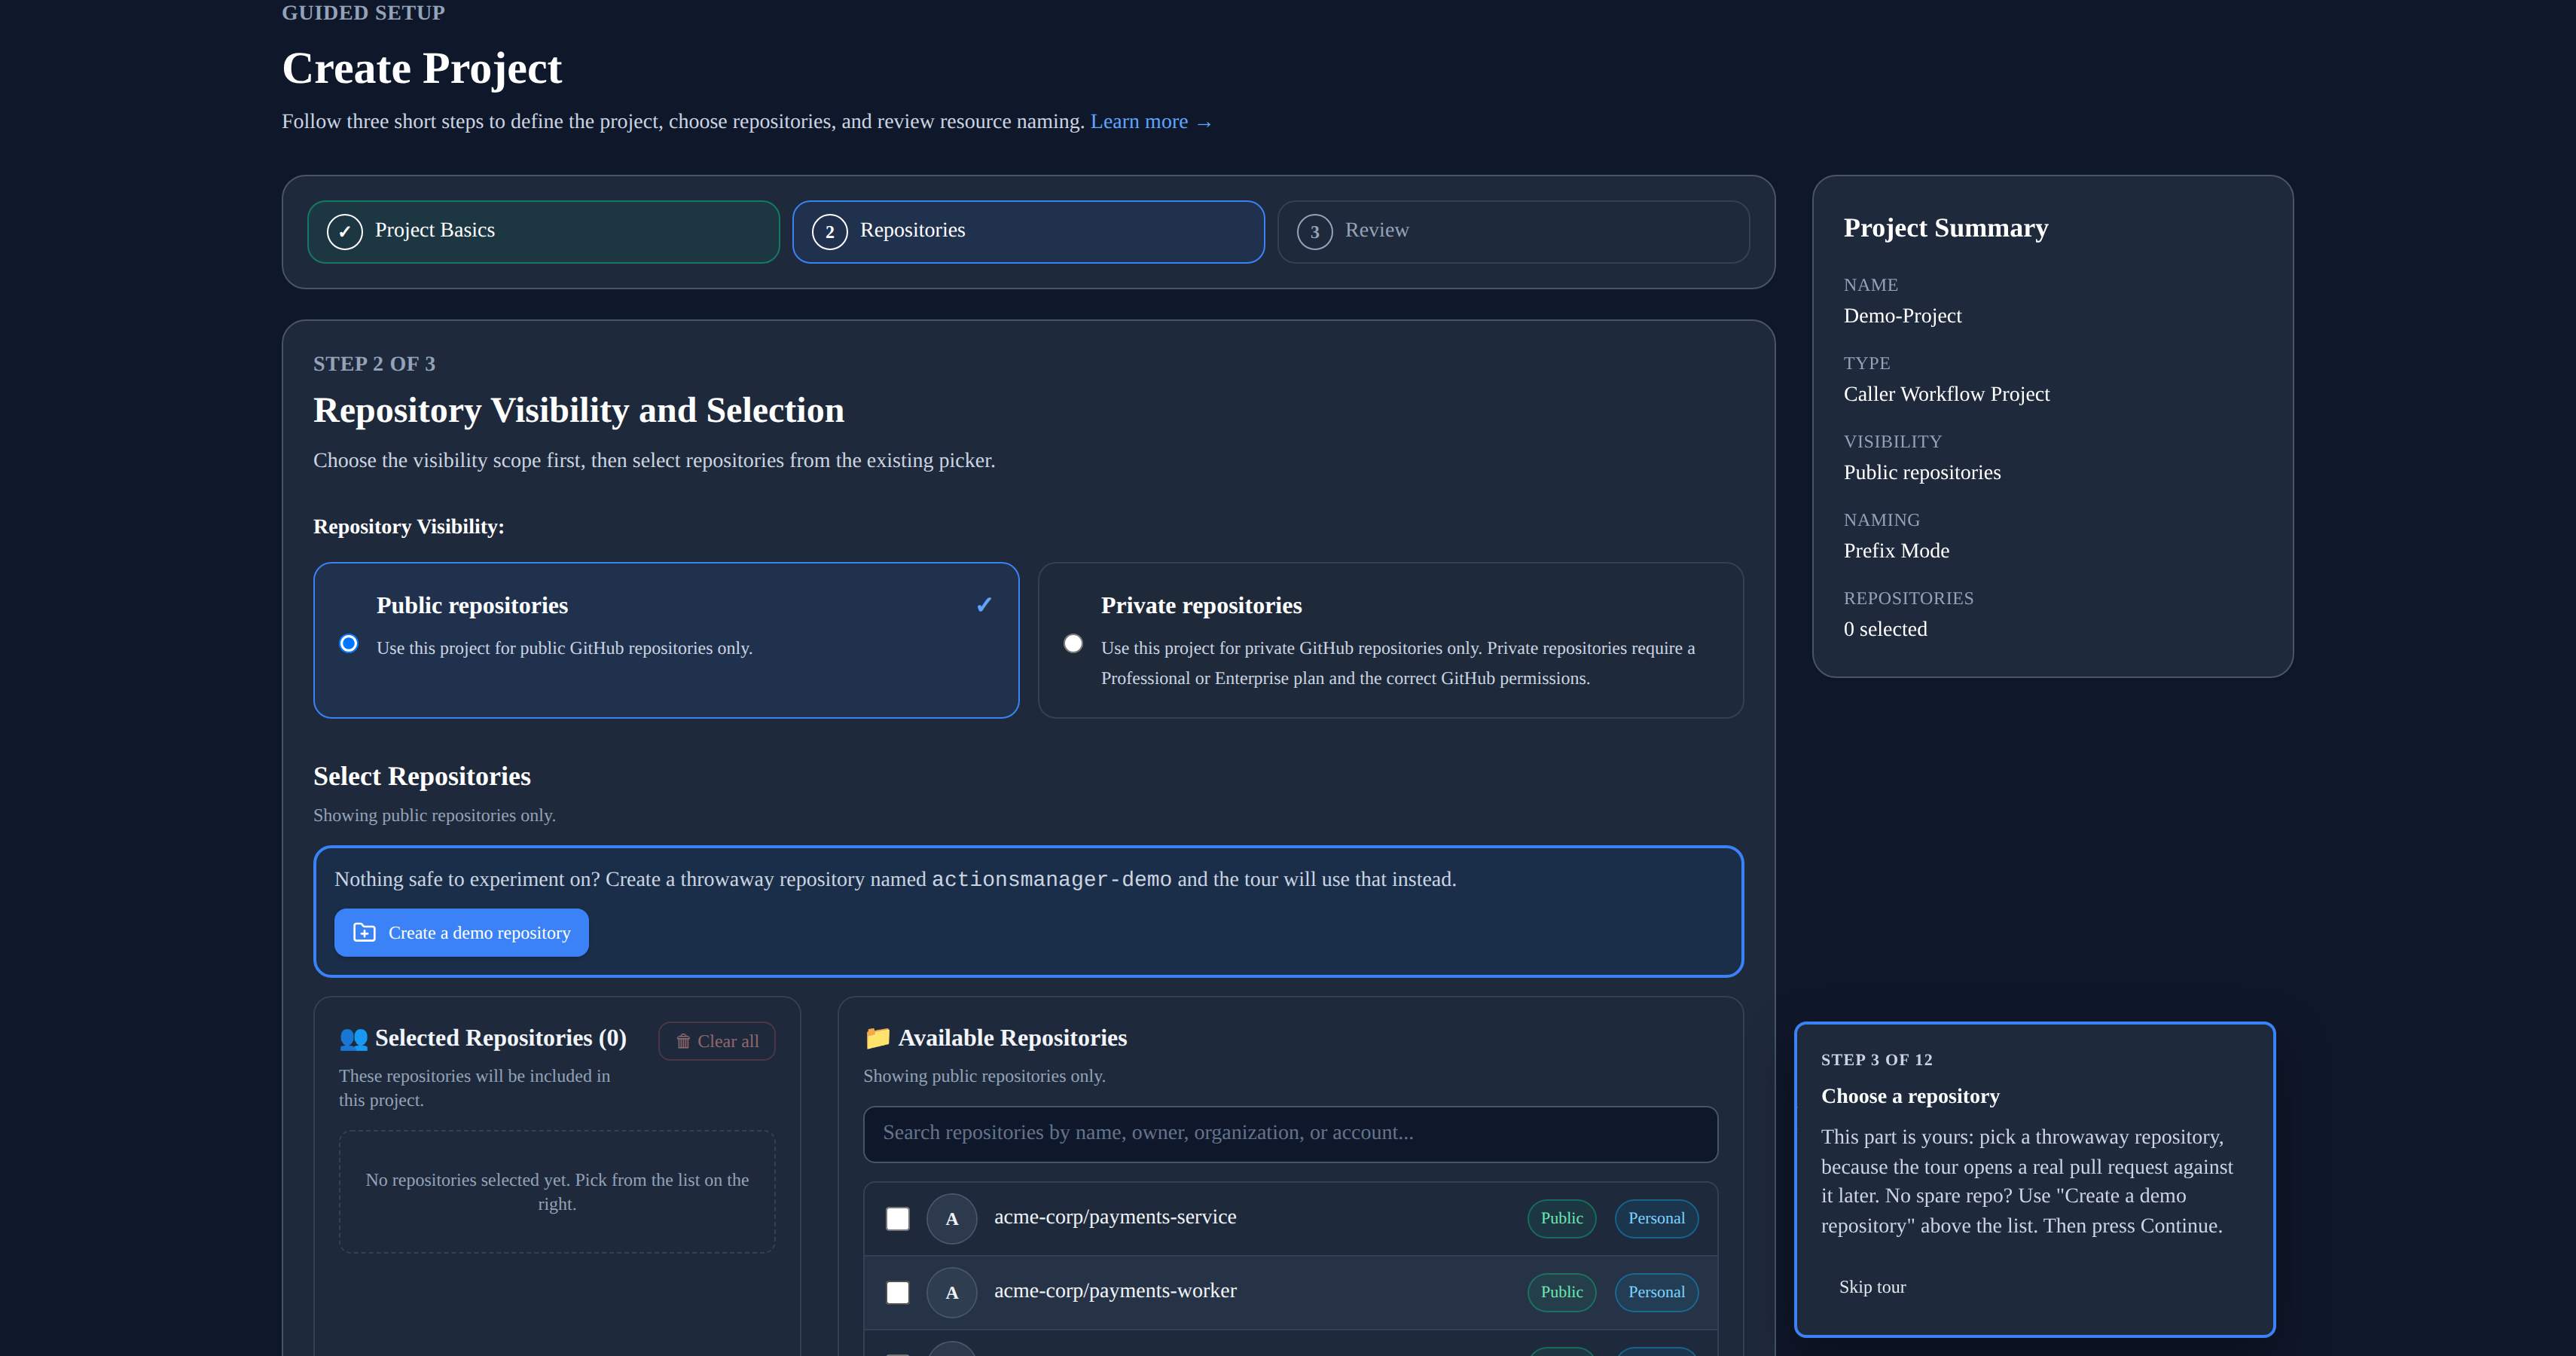This screenshot has height=1356, width=2576.
Task: Click the avatar icon for acme-corp/payments-service
Action: [952, 1219]
